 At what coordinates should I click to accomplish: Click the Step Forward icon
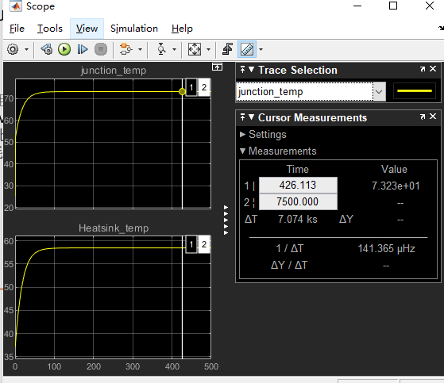[83, 49]
